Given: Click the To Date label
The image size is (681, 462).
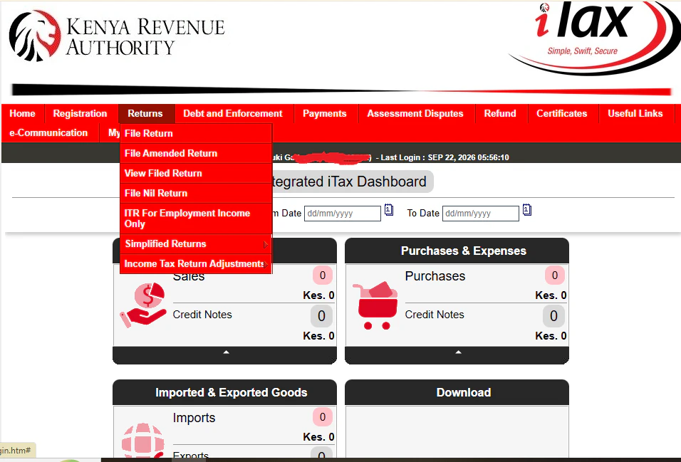Looking at the screenshot, I should [423, 213].
